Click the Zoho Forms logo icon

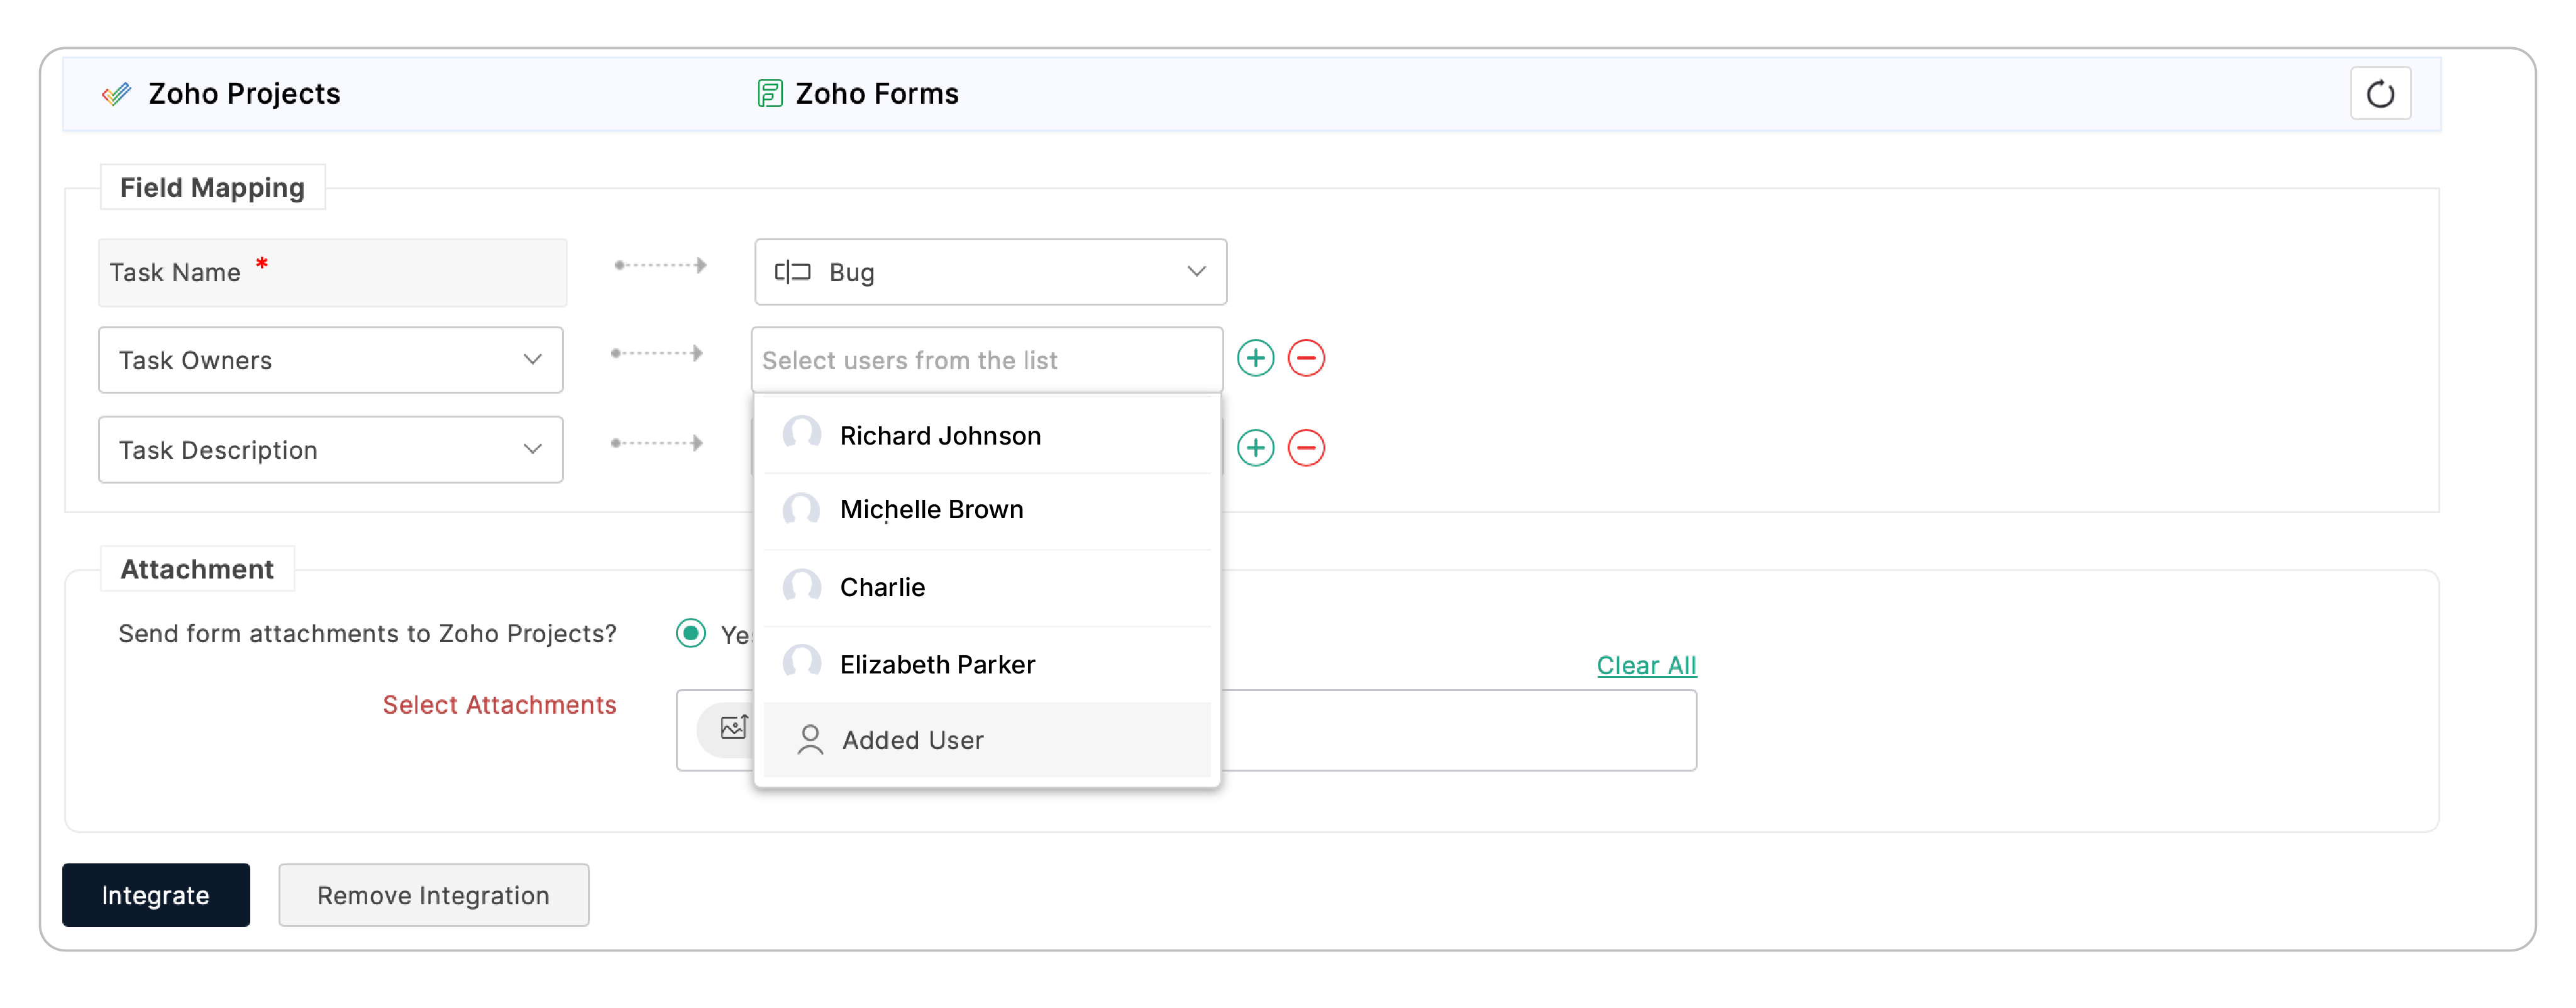click(x=769, y=94)
